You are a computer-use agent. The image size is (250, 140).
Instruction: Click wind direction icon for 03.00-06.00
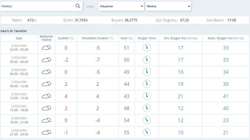coord(147,60)
